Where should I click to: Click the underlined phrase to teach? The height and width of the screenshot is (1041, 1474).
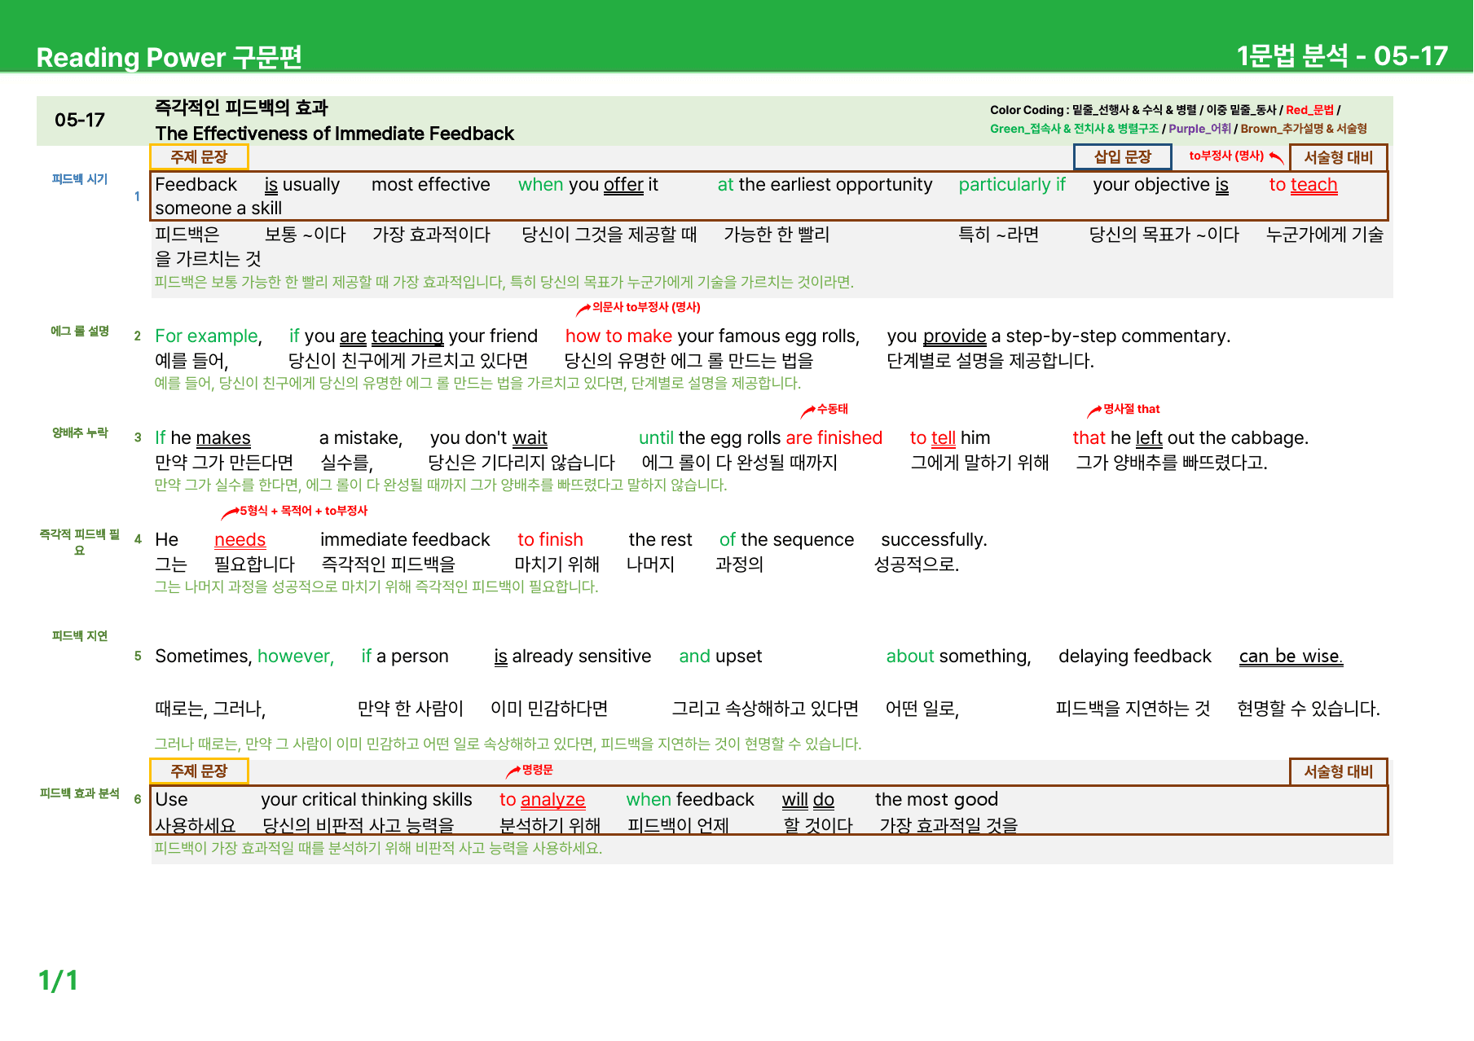pos(1303,185)
